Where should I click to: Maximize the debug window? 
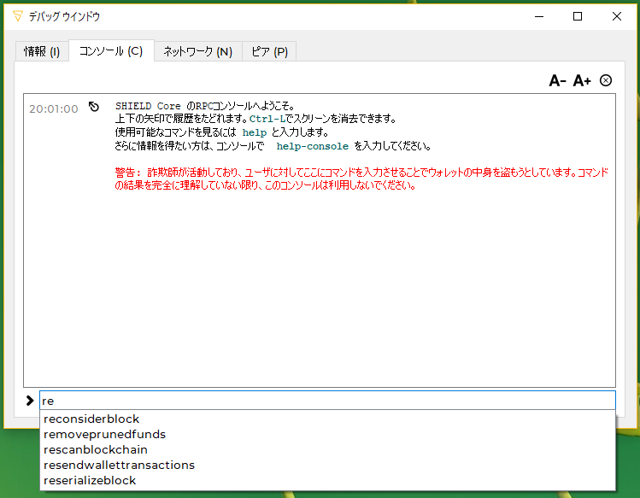click(x=577, y=16)
